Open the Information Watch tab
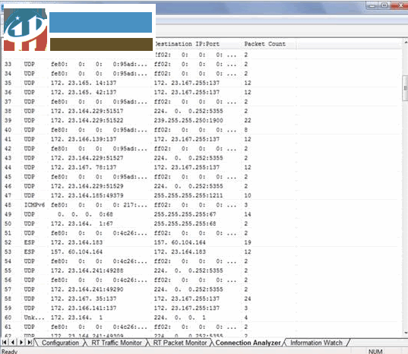The height and width of the screenshot is (354, 408). pyautogui.click(x=316, y=343)
